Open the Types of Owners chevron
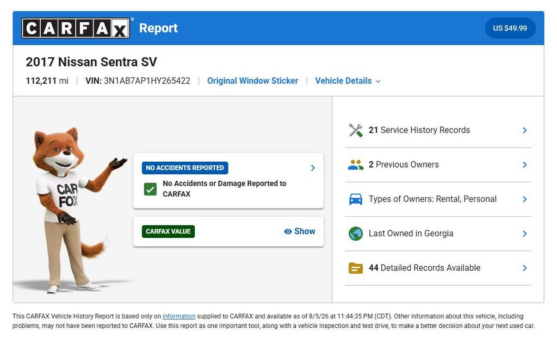Viewport: 557px width, 337px height. [x=525, y=199]
